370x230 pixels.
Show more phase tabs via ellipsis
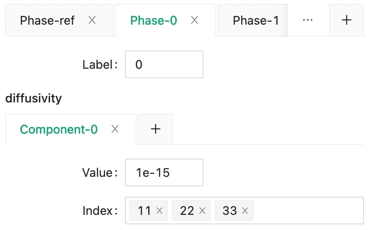308,20
